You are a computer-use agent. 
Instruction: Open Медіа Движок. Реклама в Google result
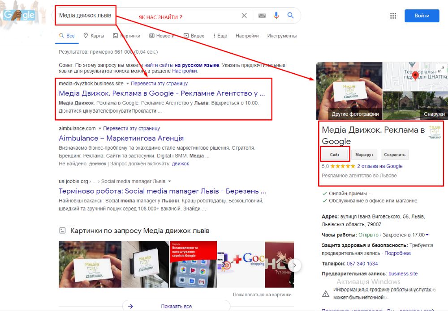(x=162, y=93)
